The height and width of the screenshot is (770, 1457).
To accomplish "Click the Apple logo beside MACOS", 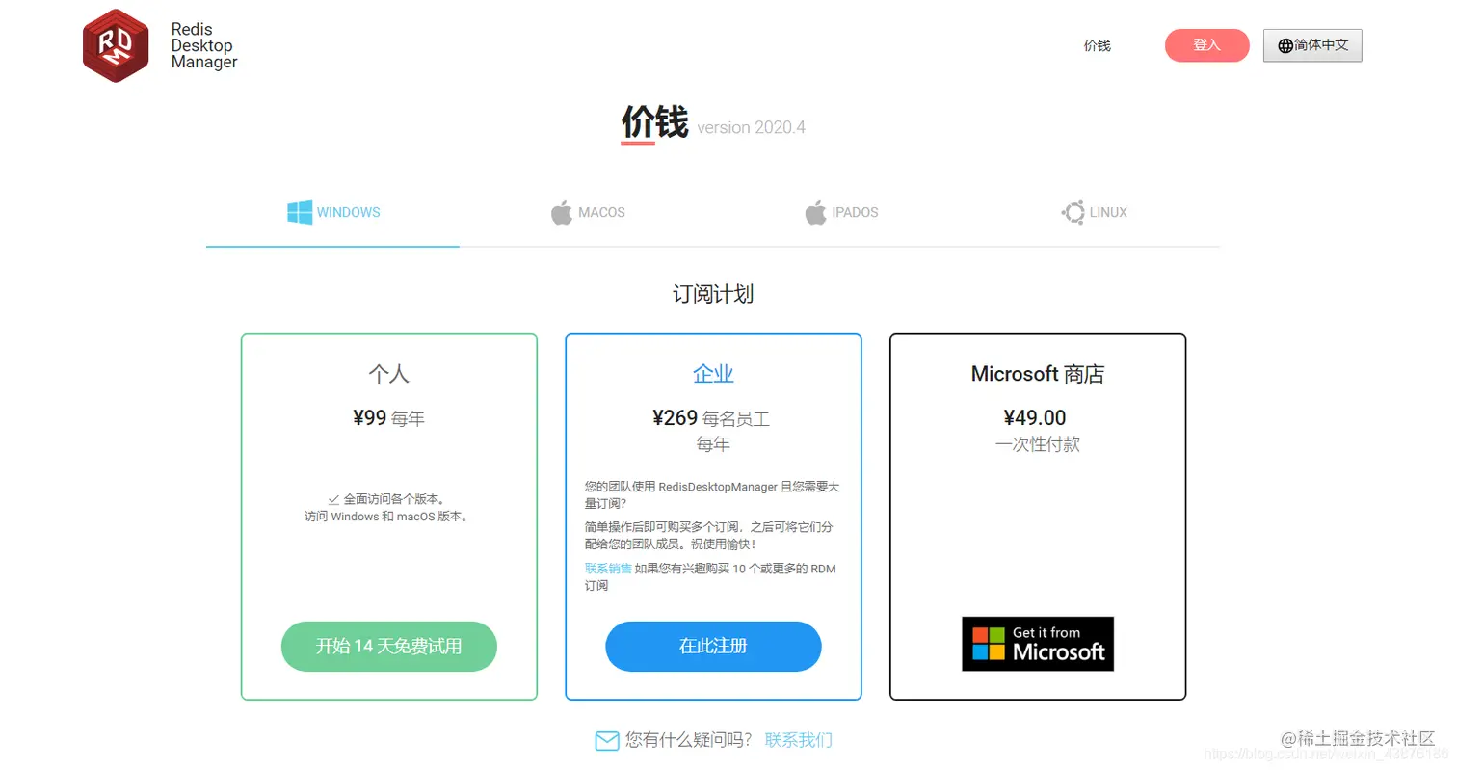I will coord(562,212).
